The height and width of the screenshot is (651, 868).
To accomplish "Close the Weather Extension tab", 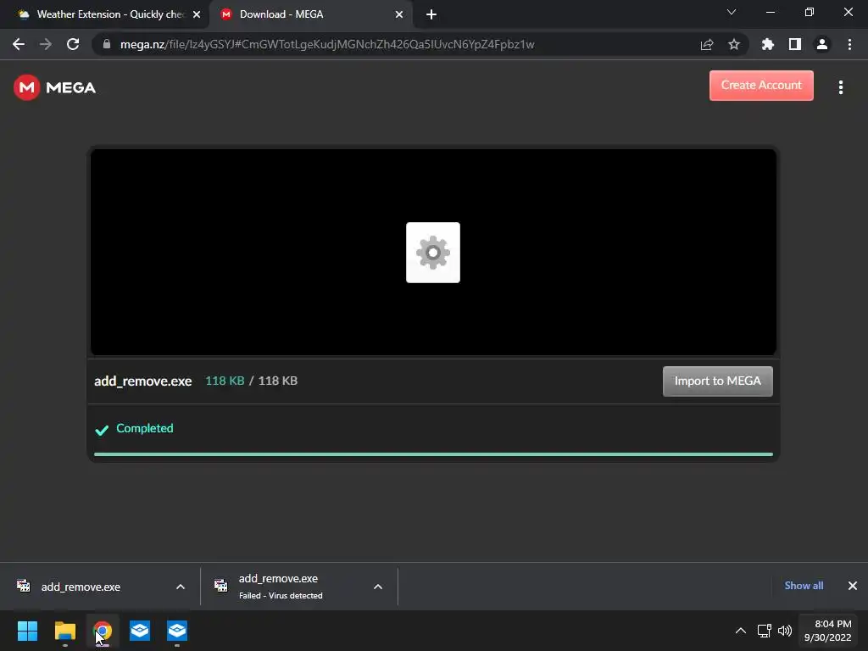I will (x=197, y=14).
